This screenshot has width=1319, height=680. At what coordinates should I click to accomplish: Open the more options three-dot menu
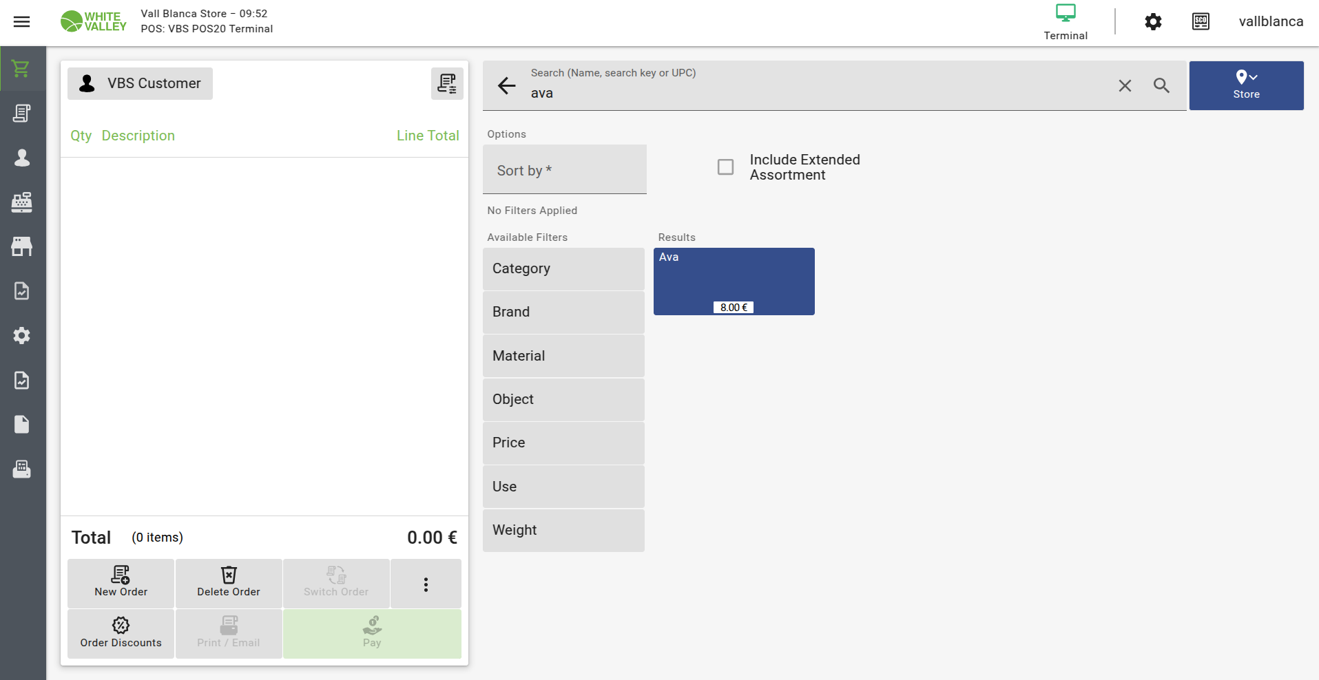tap(426, 584)
